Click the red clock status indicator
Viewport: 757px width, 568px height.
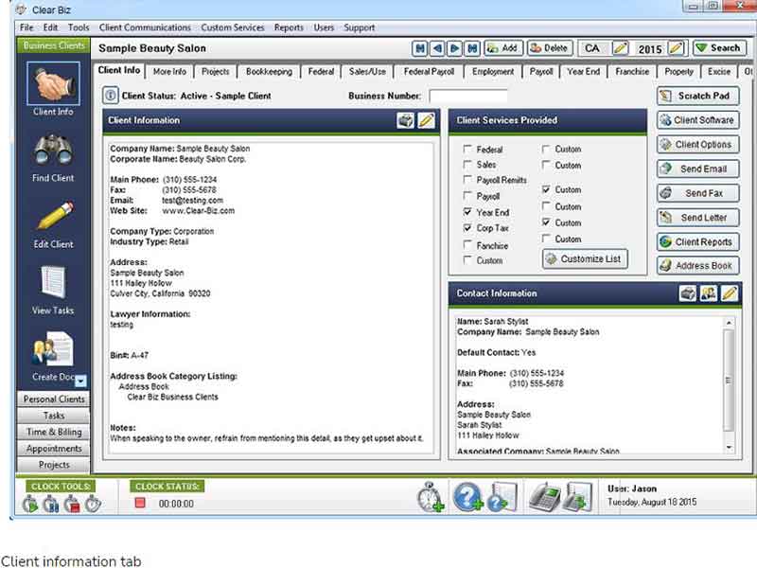tap(140, 503)
